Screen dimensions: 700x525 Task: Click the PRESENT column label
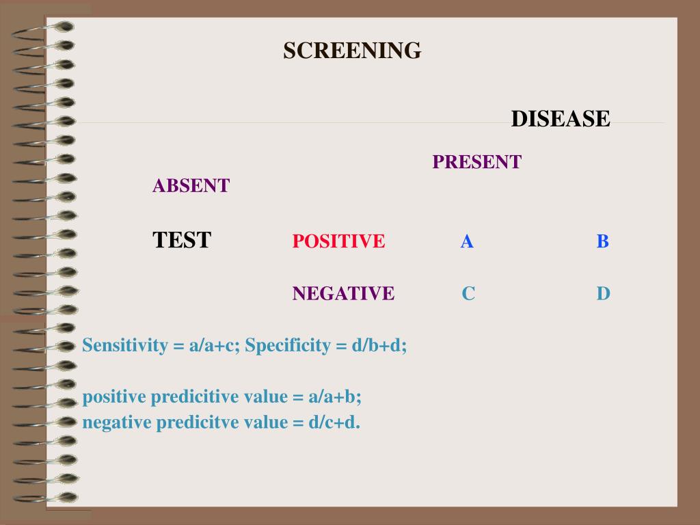click(476, 161)
